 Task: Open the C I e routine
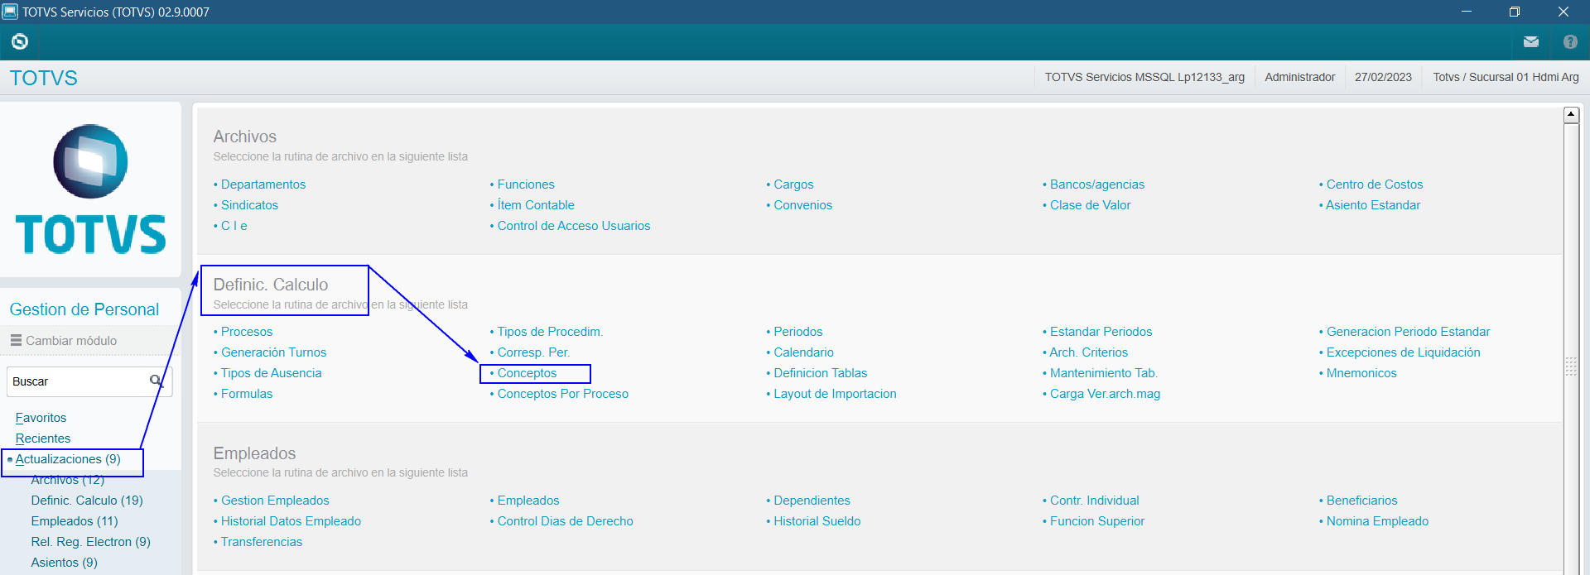(x=234, y=226)
